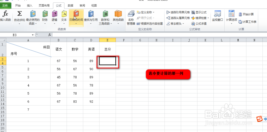
Task: Click 追踪引用单元格 trace precedents
Action: [178, 12]
